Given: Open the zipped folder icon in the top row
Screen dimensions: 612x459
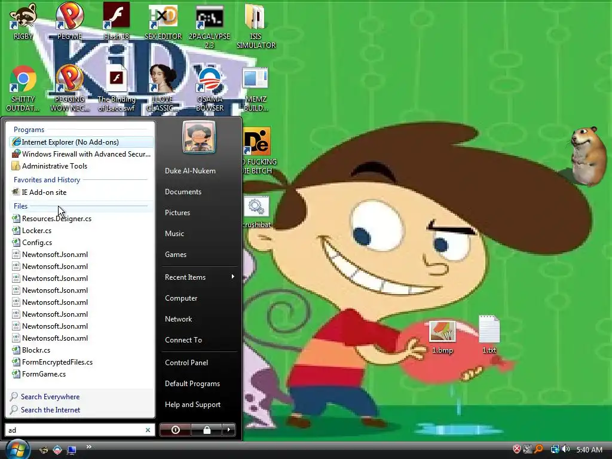Looking at the screenshot, I should [x=256, y=26].
